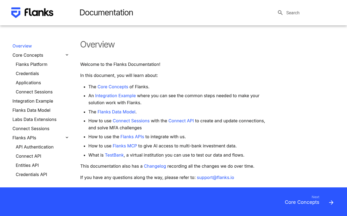Follow the TestBank link

(x=114, y=155)
